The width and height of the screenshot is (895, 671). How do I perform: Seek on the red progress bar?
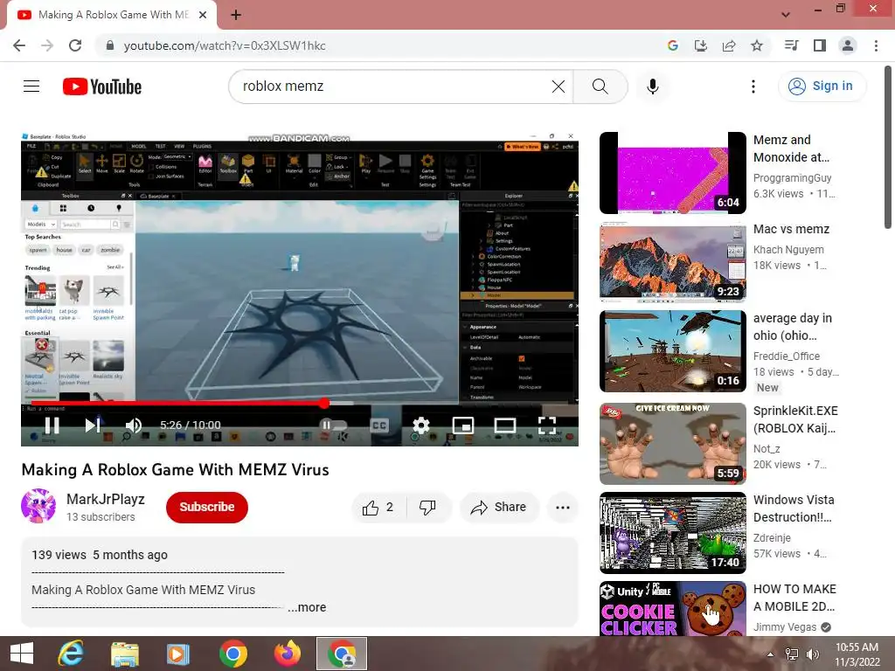coord(300,404)
